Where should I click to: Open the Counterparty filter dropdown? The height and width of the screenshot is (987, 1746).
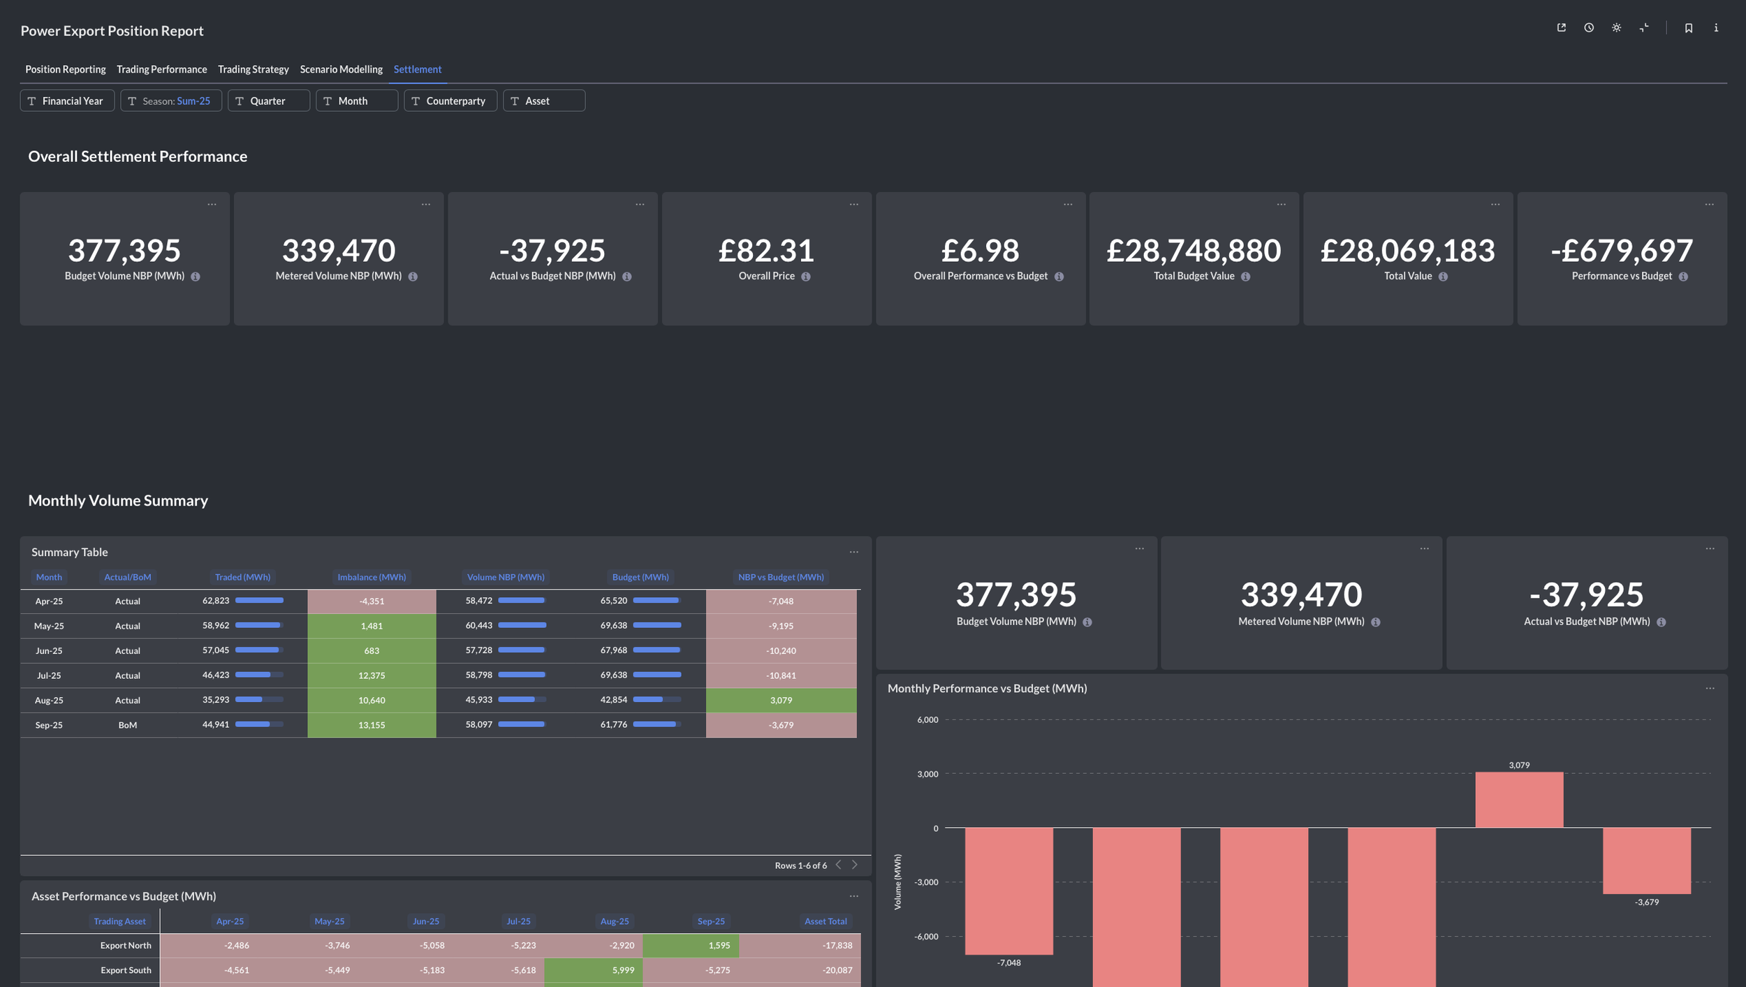tap(450, 101)
